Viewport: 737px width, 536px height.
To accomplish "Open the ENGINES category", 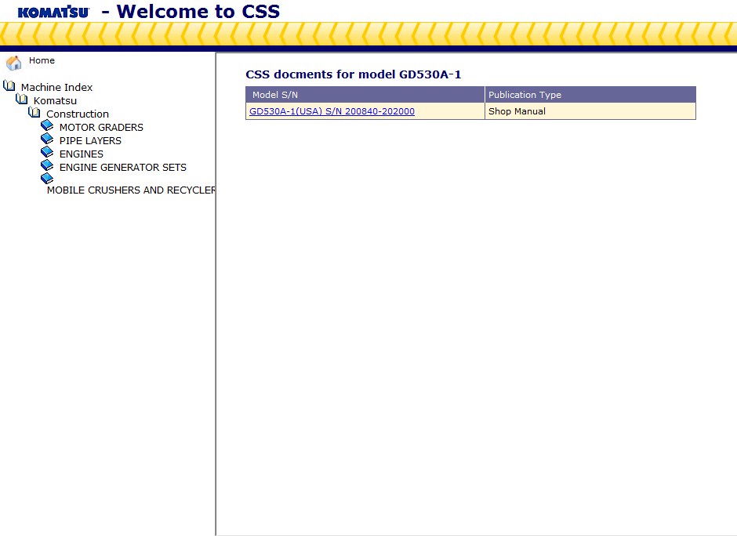I will (82, 154).
